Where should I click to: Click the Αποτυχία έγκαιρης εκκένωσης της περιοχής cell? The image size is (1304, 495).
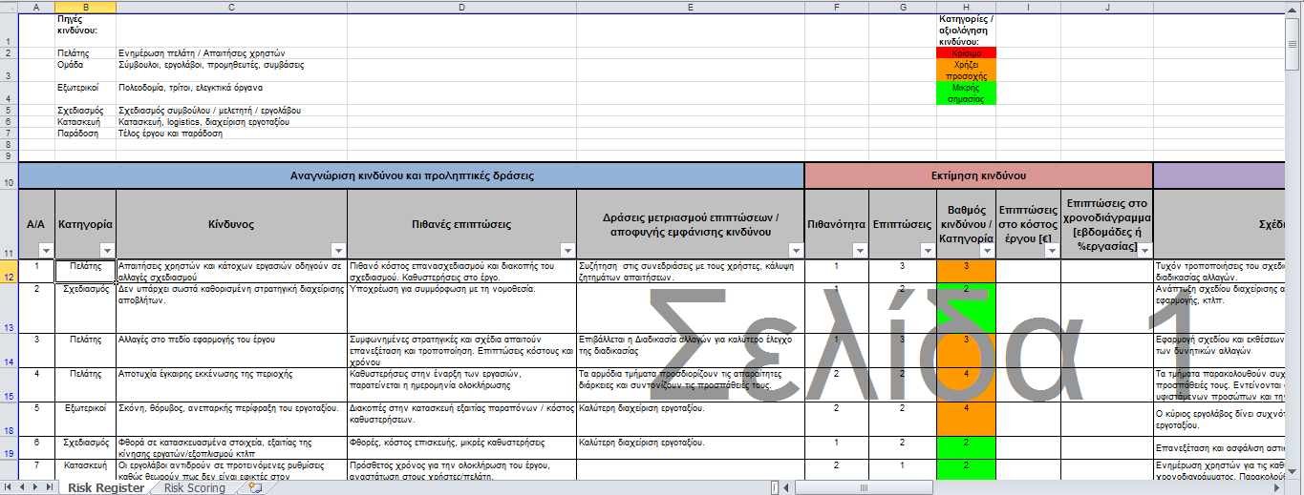[231, 384]
